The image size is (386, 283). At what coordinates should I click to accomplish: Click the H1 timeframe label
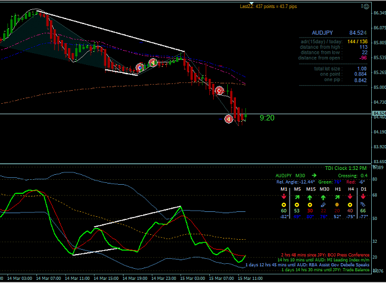pos(338,189)
